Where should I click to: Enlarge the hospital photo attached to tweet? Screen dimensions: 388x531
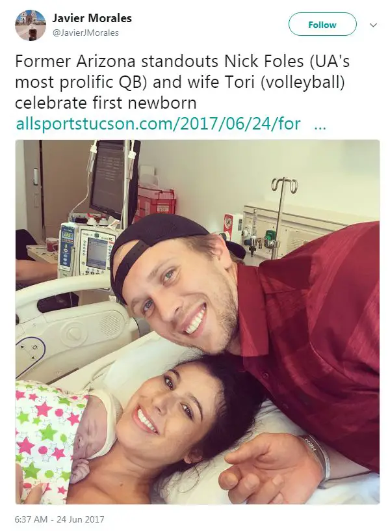pos(198,321)
